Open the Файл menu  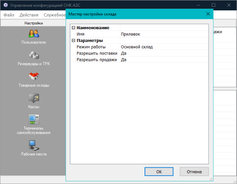(9, 15)
